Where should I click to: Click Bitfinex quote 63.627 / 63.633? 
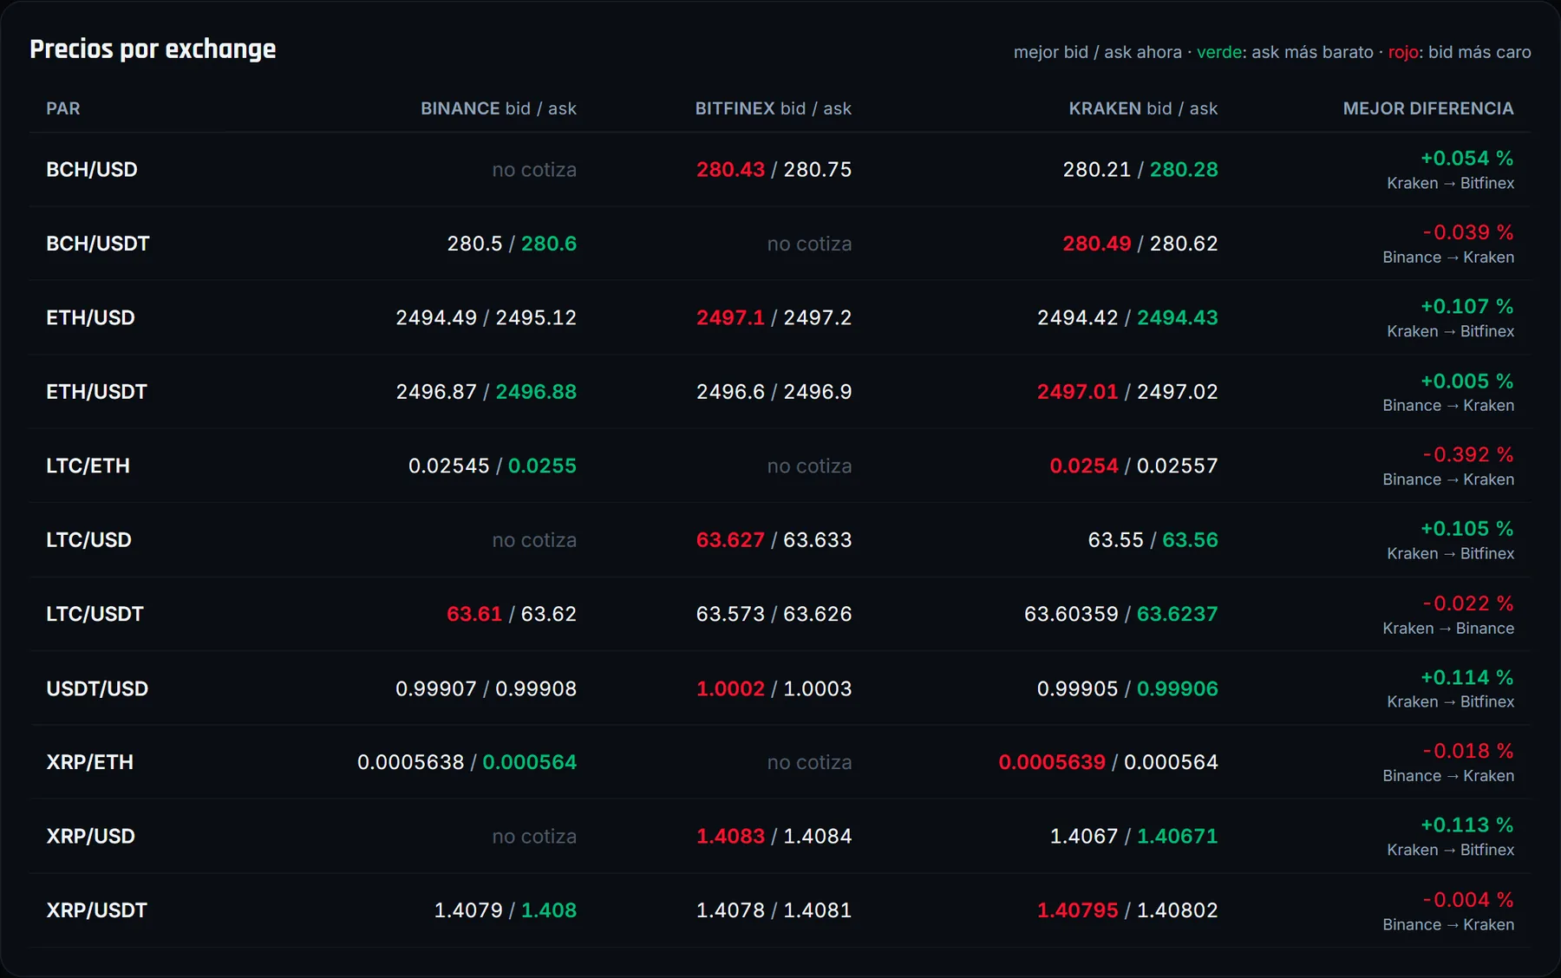tap(774, 540)
